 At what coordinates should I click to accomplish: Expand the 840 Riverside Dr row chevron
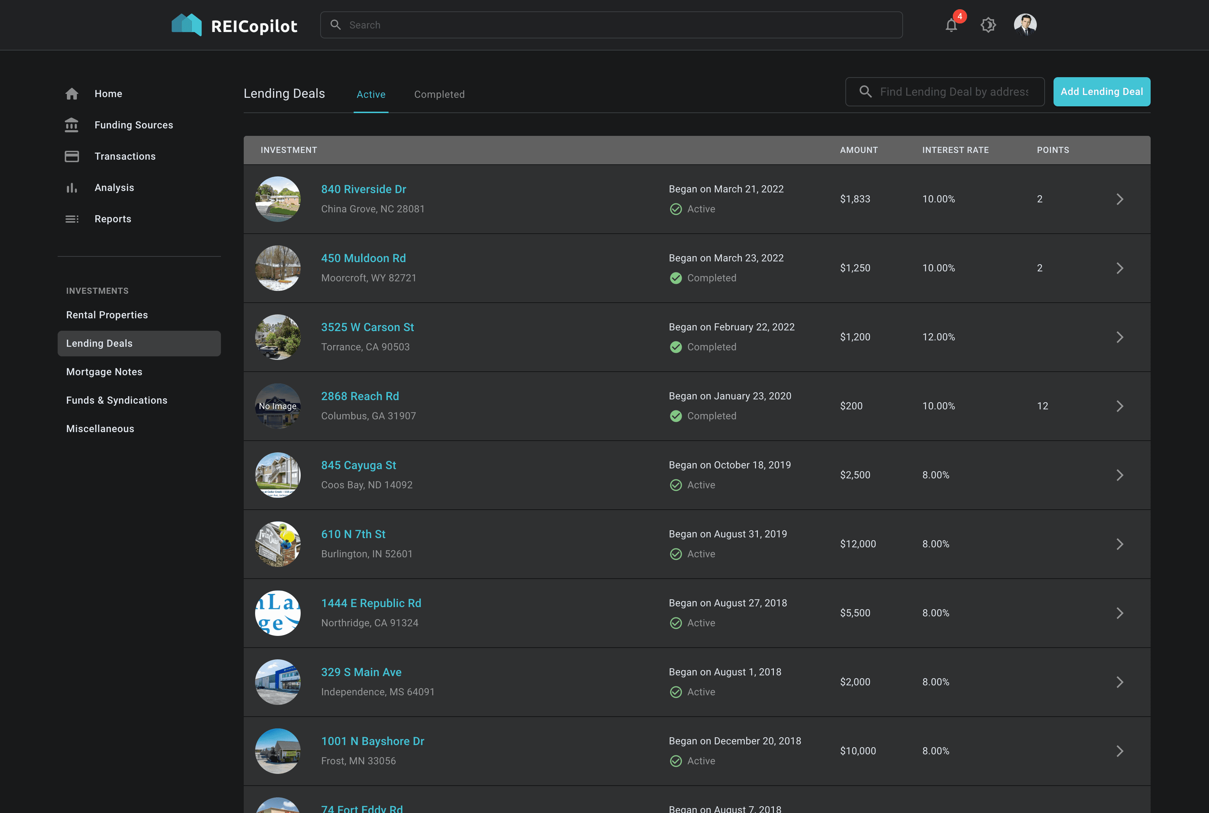coord(1119,199)
